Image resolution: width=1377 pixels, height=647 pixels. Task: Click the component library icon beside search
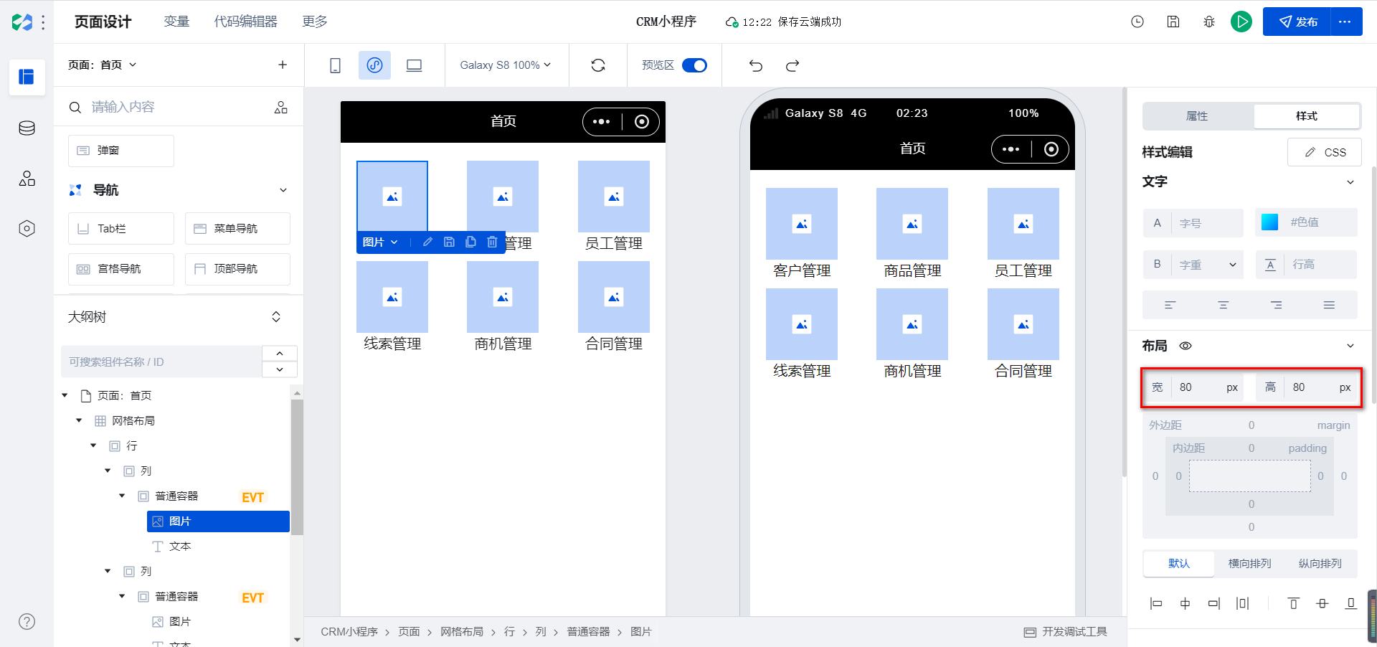pos(281,107)
